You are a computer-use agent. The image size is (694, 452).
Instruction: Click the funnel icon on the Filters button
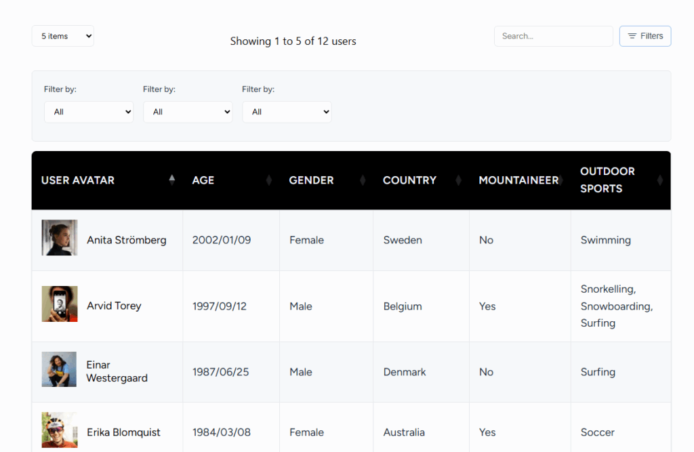coord(633,36)
